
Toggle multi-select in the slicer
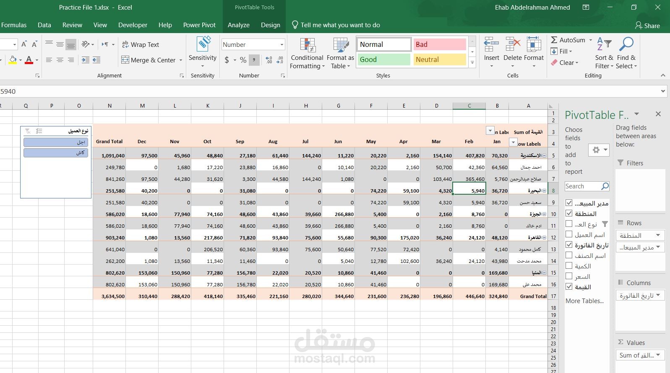pos(39,131)
